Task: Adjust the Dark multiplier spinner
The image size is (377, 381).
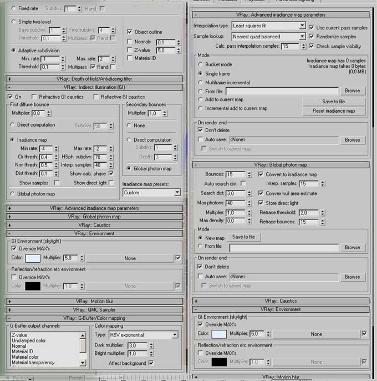Action: coord(151,345)
